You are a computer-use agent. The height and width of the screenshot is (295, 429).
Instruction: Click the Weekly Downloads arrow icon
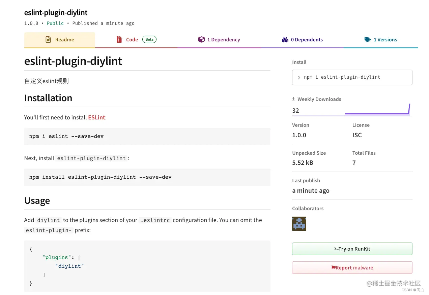pyautogui.click(x=293, y=99)
